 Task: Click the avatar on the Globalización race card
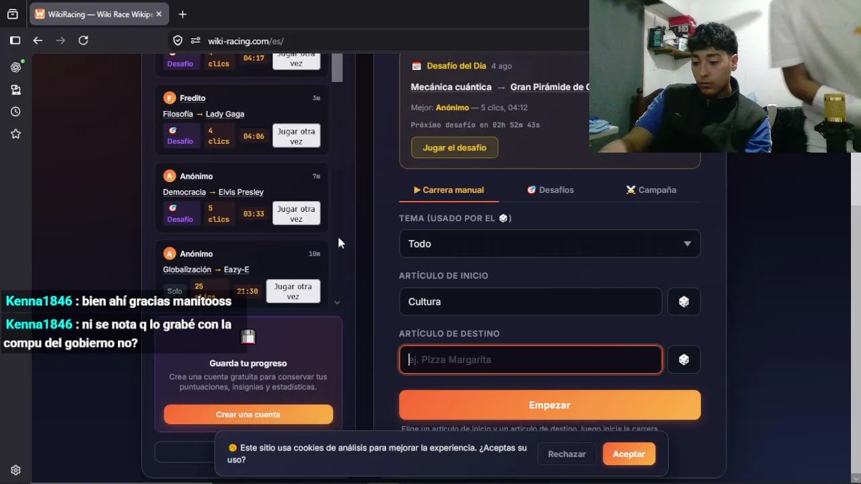pyautogui.click(x=170, y=253)
